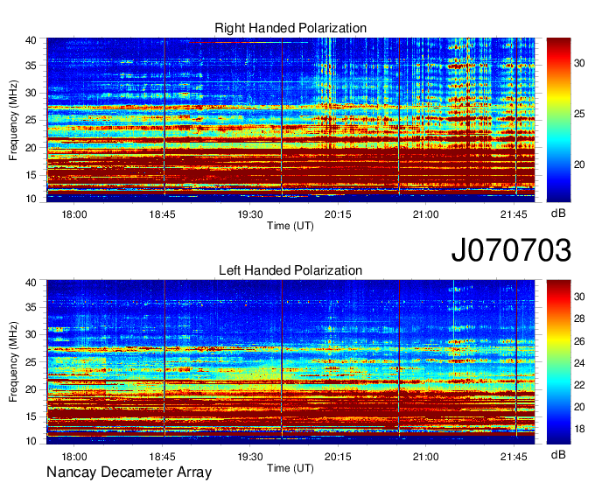
Task: Click the 40 MHz tick label on the bottom plot
Action: click(x=31, y=283)
